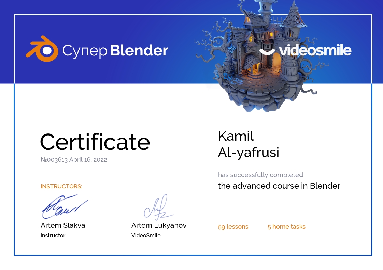Click the surname 'Al-yafrusi'
Image resolution: width=383 pixels, height=270 pixels.
[x=249, y=153]
